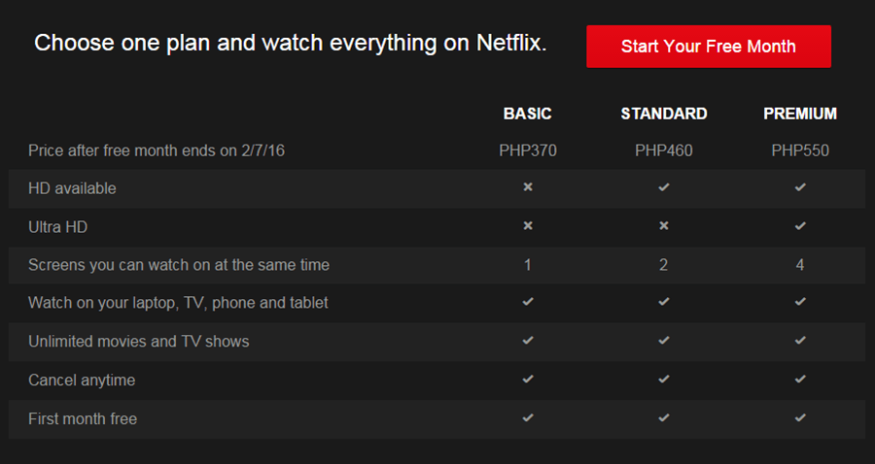Click the checkmark for Premium HD available
The height and width of the screenshot is (464, 875).
tap(800, 187)
